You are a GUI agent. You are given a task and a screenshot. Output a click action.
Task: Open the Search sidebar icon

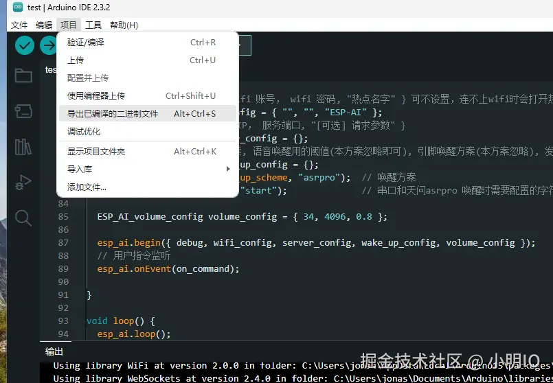[x=23, y=218]
